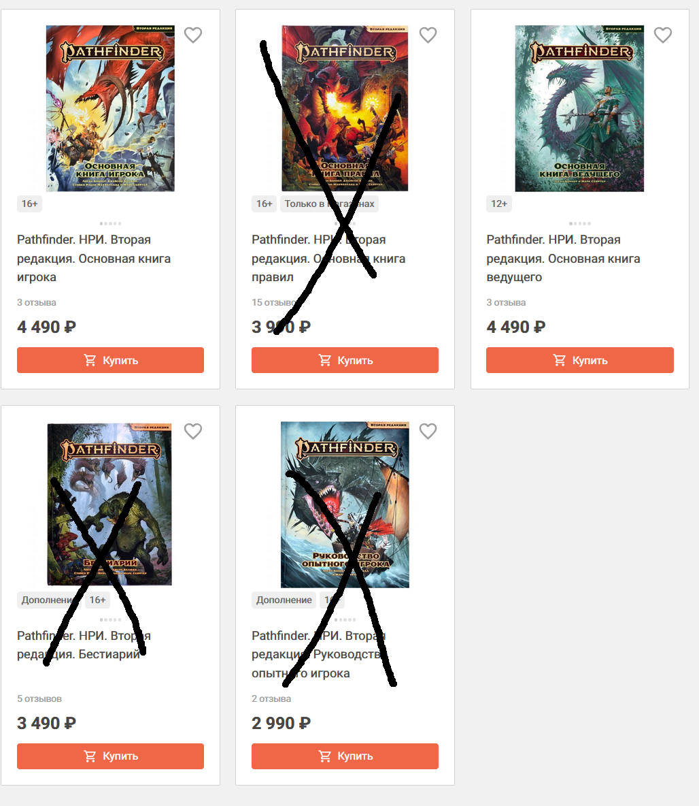The image size is (699, 806).
Task: Open Основная книга игрока product title link
Action: pyautogui.click(x=94, y=258)
